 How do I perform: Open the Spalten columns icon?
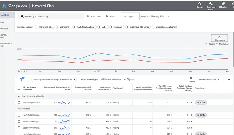coord(192,80)
